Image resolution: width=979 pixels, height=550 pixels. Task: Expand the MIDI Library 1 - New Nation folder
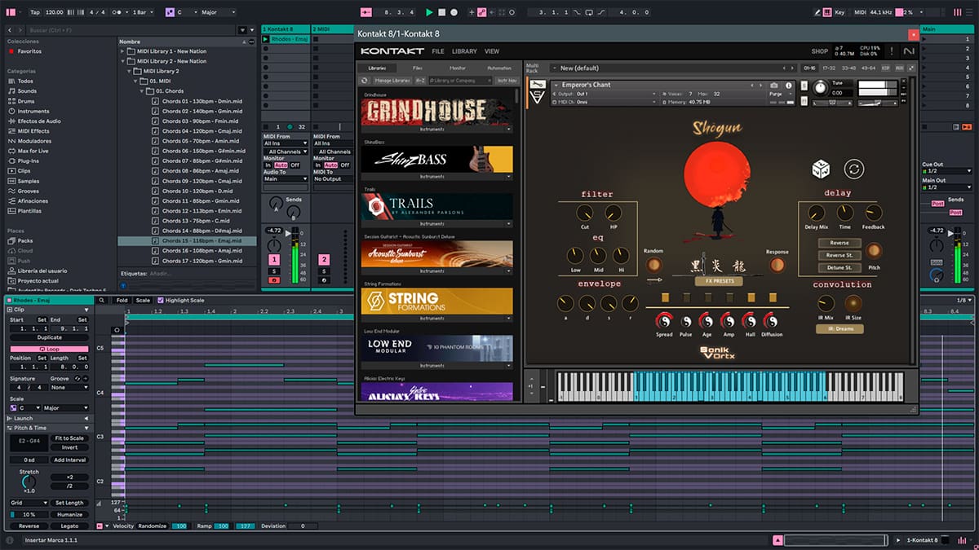(123, 51)
